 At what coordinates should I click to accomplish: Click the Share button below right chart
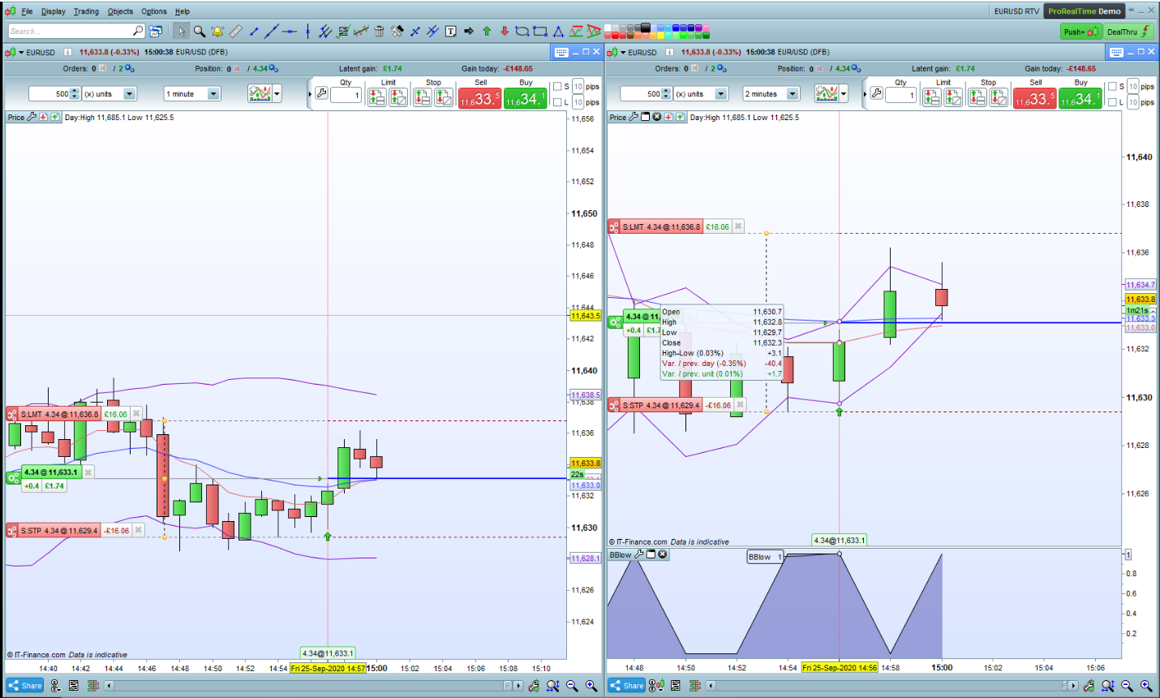click(x=627, y=686)
